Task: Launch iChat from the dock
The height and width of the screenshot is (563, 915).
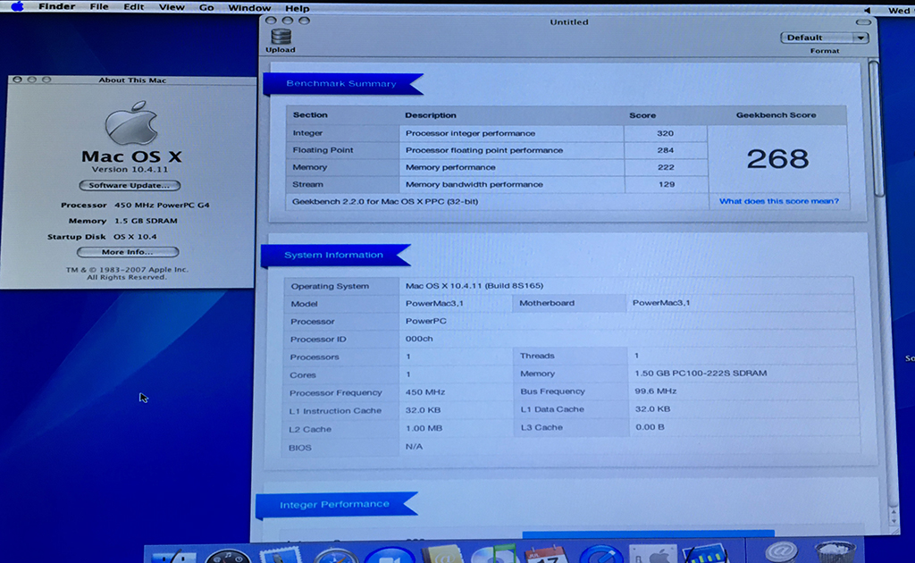Action: (x=389, y=556)
